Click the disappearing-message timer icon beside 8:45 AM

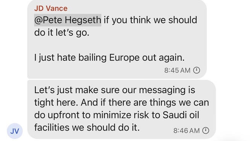click(197, 70)
